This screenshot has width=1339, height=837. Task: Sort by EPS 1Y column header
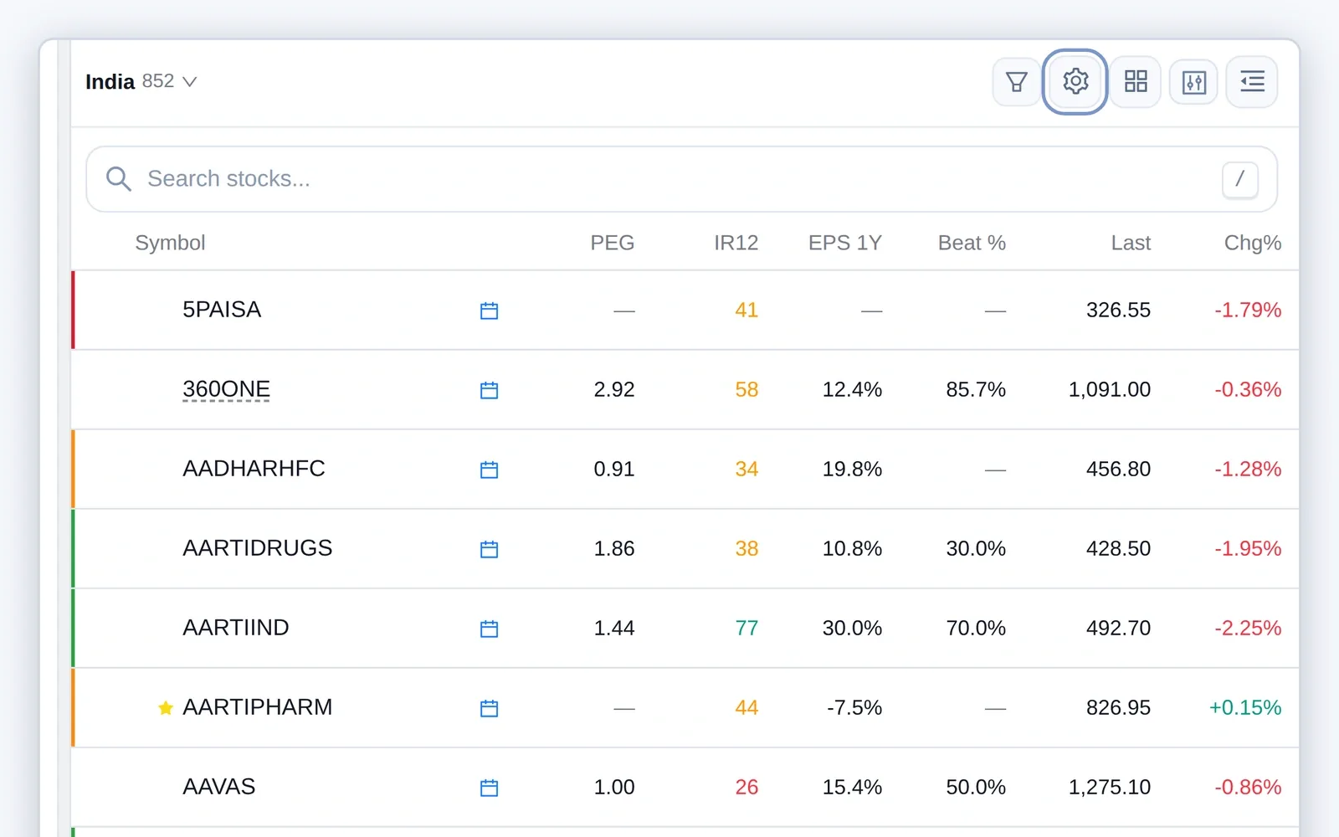click(845, 243)
